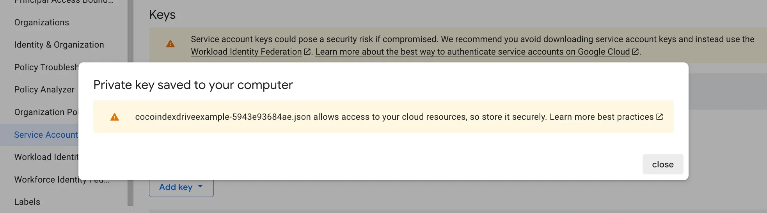Open Workload Identity Federation link
The height and width of the screenshot is (213, 767).
click(x=246, y=52)
